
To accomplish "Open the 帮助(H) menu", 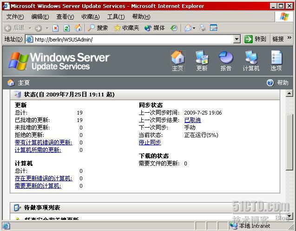I will (x=141, y=17).
